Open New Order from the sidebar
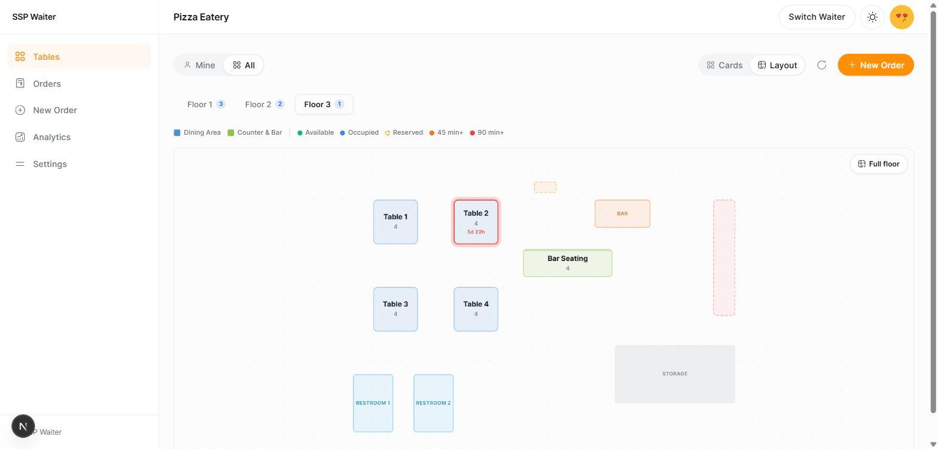 79,110
